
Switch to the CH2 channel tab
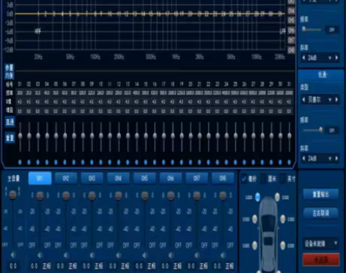tap(66, 178)
